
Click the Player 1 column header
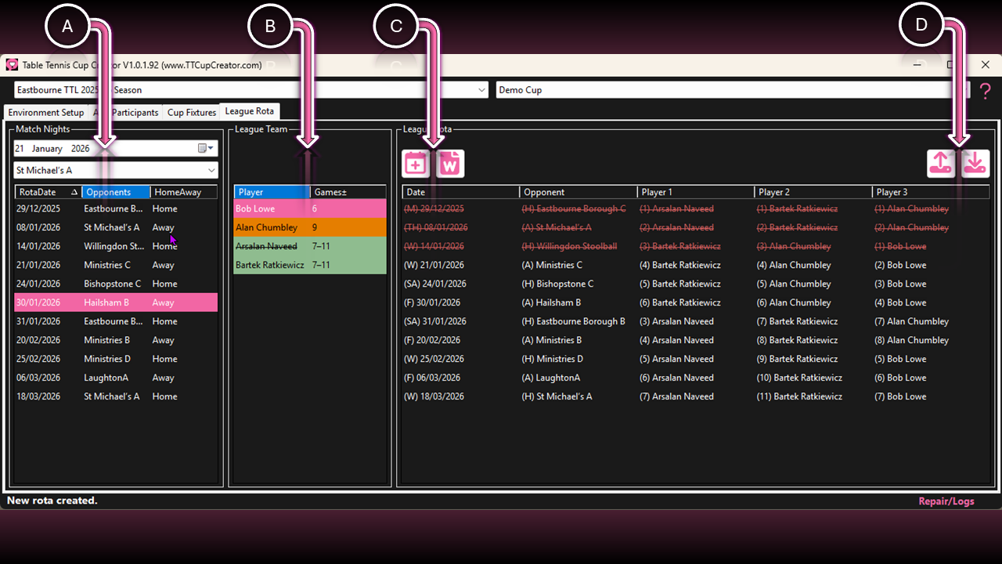pos(696,192)
